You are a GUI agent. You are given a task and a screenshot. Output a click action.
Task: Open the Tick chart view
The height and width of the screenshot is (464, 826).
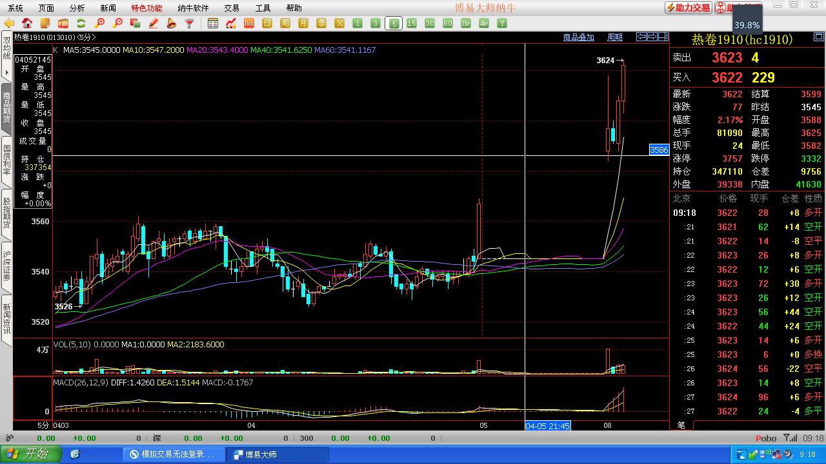249,23
